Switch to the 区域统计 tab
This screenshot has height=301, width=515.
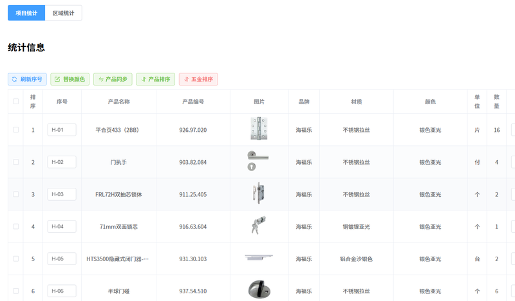[63, 13]
